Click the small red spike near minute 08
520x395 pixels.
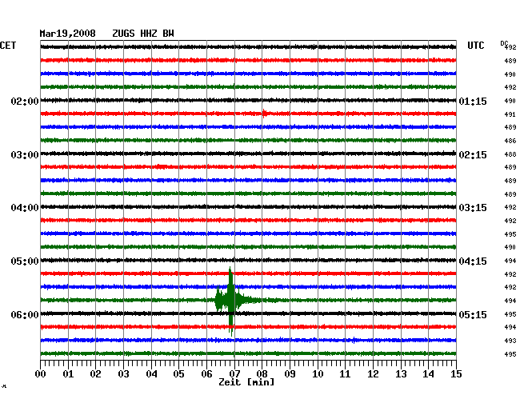point(264,114)
